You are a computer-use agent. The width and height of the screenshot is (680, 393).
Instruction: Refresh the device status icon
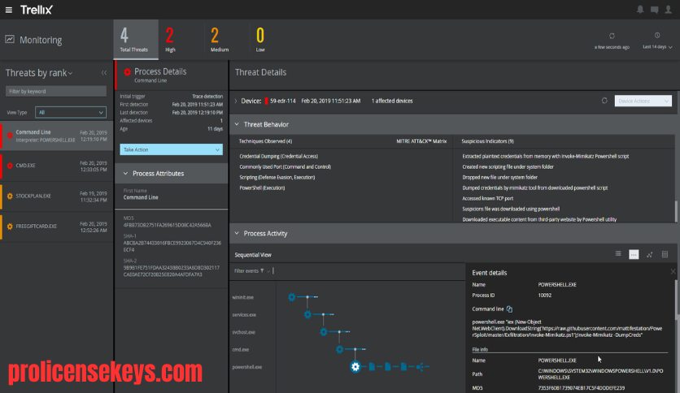pos(604,101)
